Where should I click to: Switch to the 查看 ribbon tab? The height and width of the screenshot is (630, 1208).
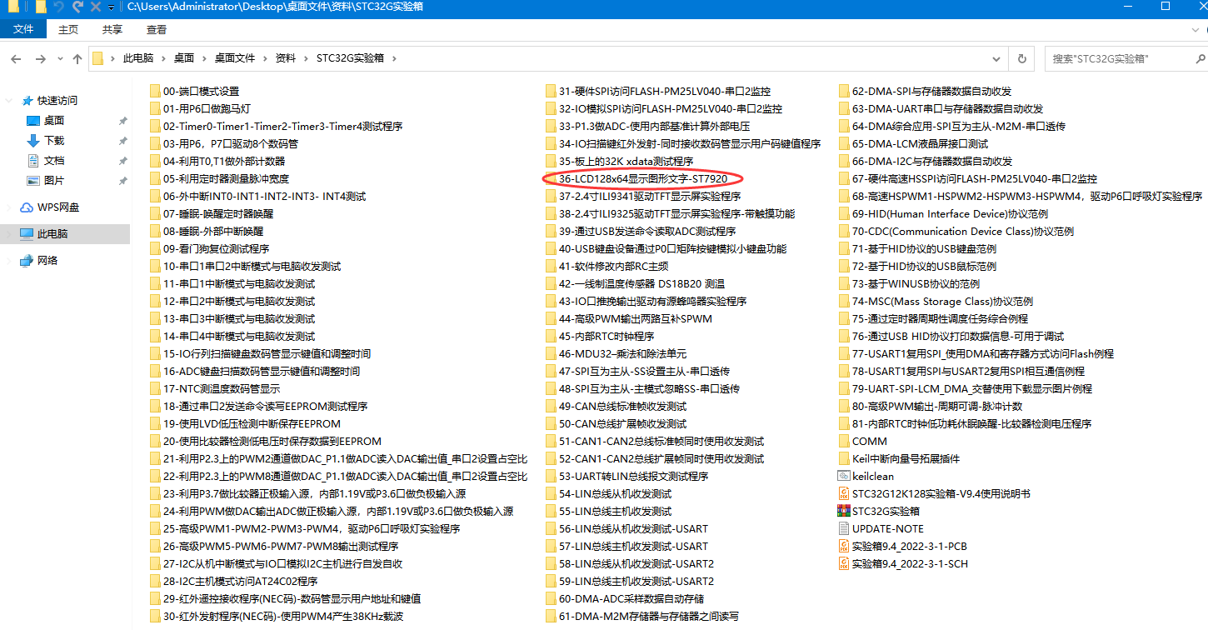point(157,29)
